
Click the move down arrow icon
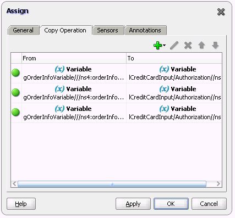[x=215, y=45]
